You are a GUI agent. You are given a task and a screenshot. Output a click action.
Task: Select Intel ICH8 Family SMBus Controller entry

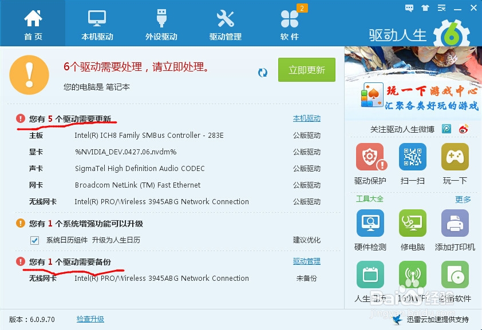(149, 136)
